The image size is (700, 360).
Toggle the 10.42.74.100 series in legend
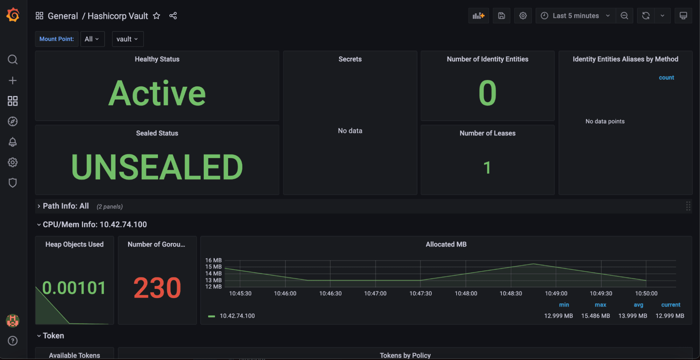(237, 316)
